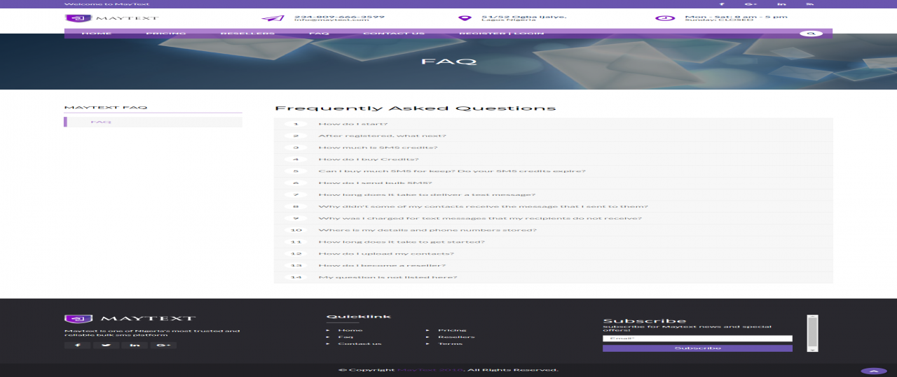
Task: Click the search icon in the navigation bar
Action: tap(811, 34)
